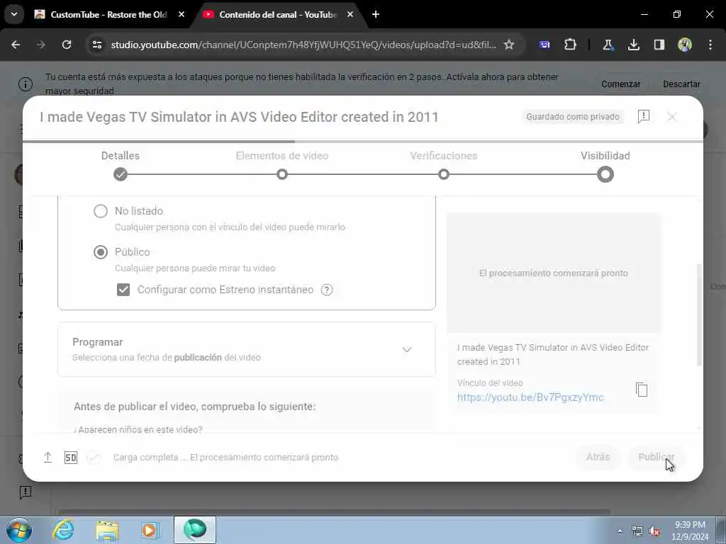Go to the Verificaciones step
The width and height of the screenshot is (726, 544).
point(444,174)
